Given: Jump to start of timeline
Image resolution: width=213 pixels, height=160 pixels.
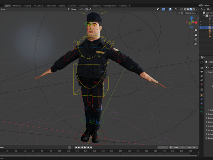Looking at the screenshot, I should [76, 148].
